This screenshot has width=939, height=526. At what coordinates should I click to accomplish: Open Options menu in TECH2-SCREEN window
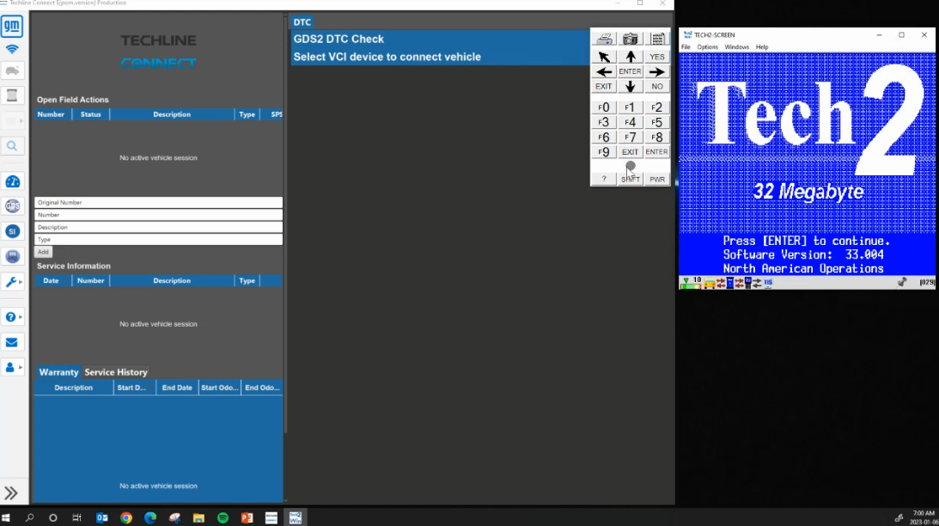coord(707,47)
